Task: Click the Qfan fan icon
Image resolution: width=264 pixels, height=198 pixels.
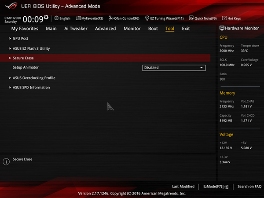Action: [x=111, y=18]
